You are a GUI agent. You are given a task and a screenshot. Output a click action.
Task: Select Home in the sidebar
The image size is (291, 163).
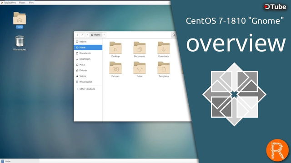click(x=88, y=48)
